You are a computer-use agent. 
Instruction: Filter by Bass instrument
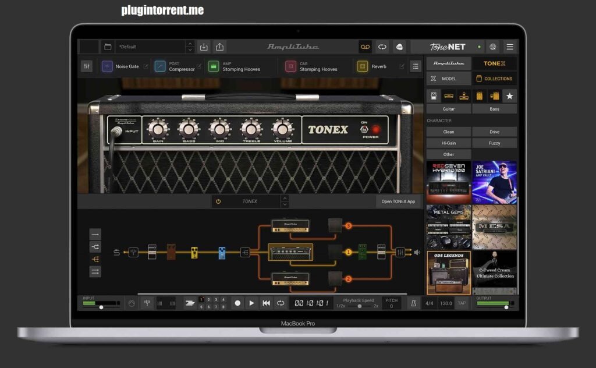(x=494, y=109)
